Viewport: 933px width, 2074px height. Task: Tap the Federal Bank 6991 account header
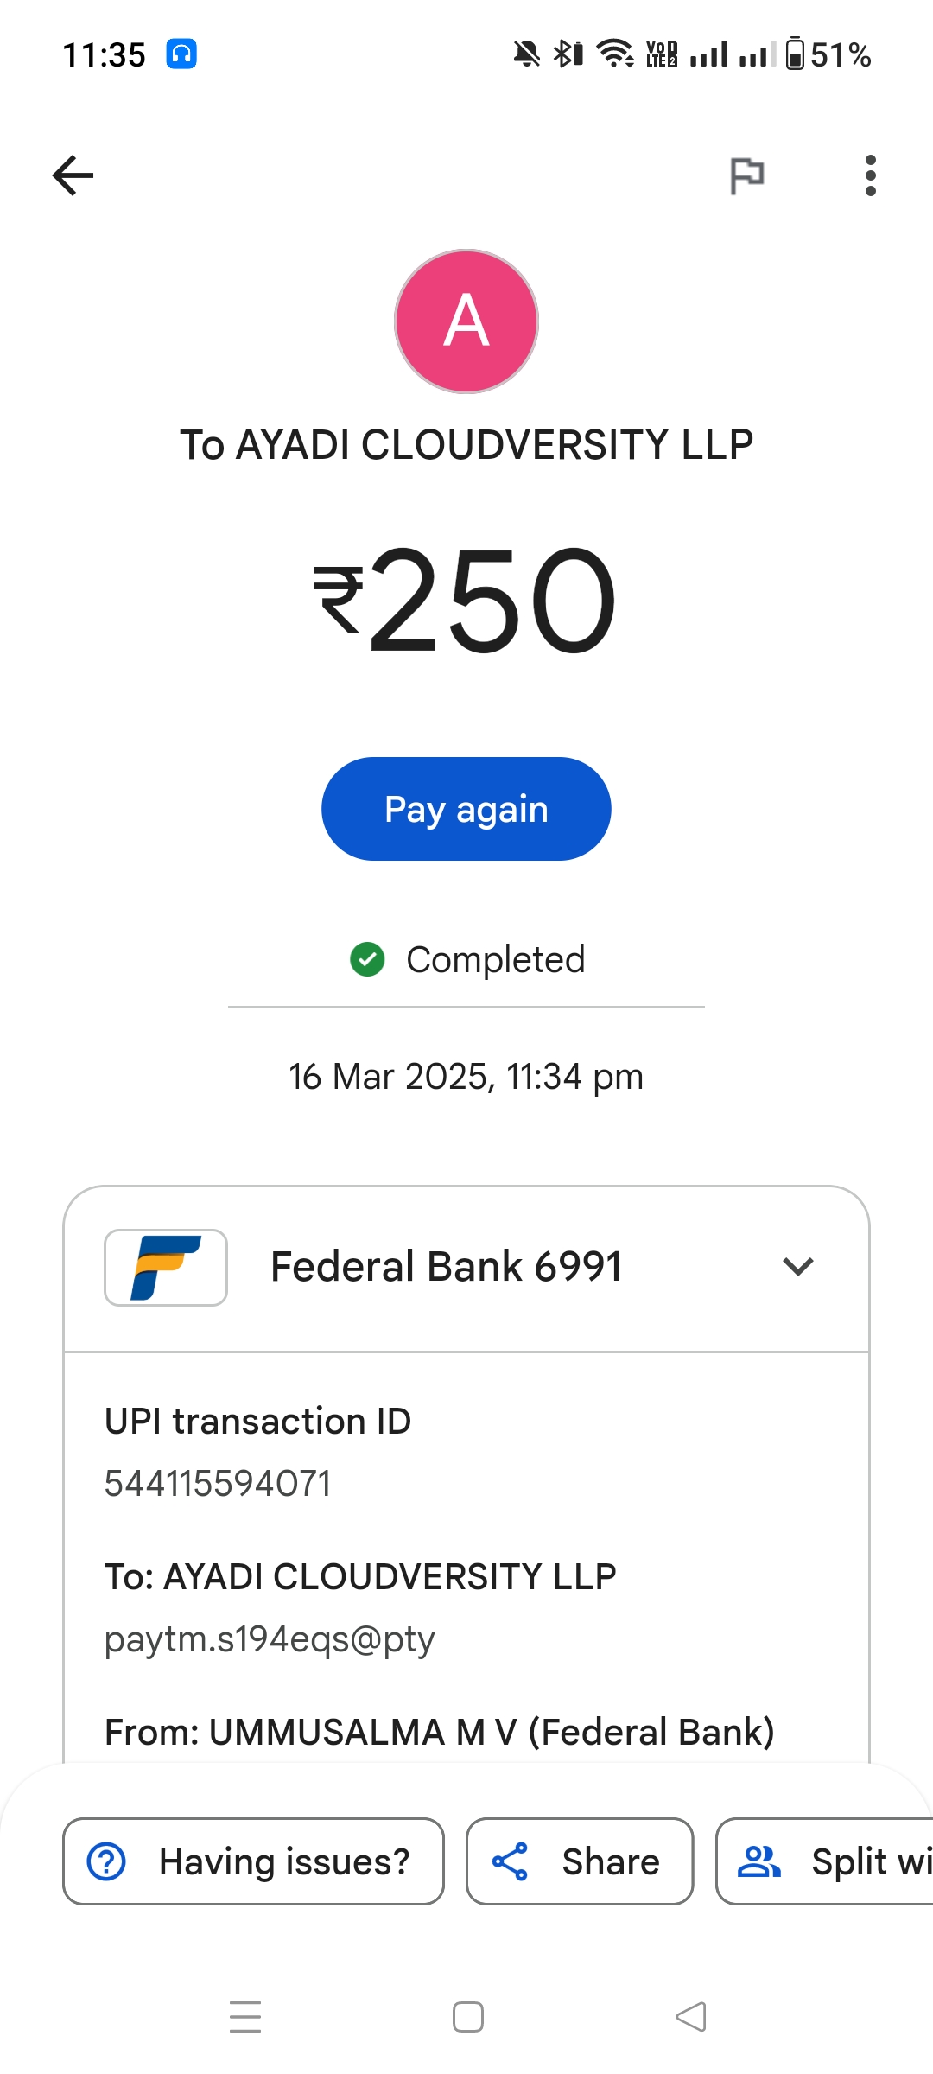point(446,1267)
